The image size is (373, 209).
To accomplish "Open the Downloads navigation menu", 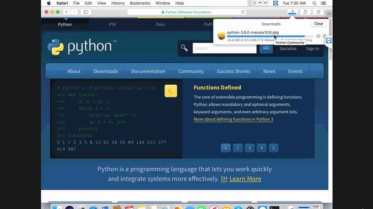I will point(105,71).
